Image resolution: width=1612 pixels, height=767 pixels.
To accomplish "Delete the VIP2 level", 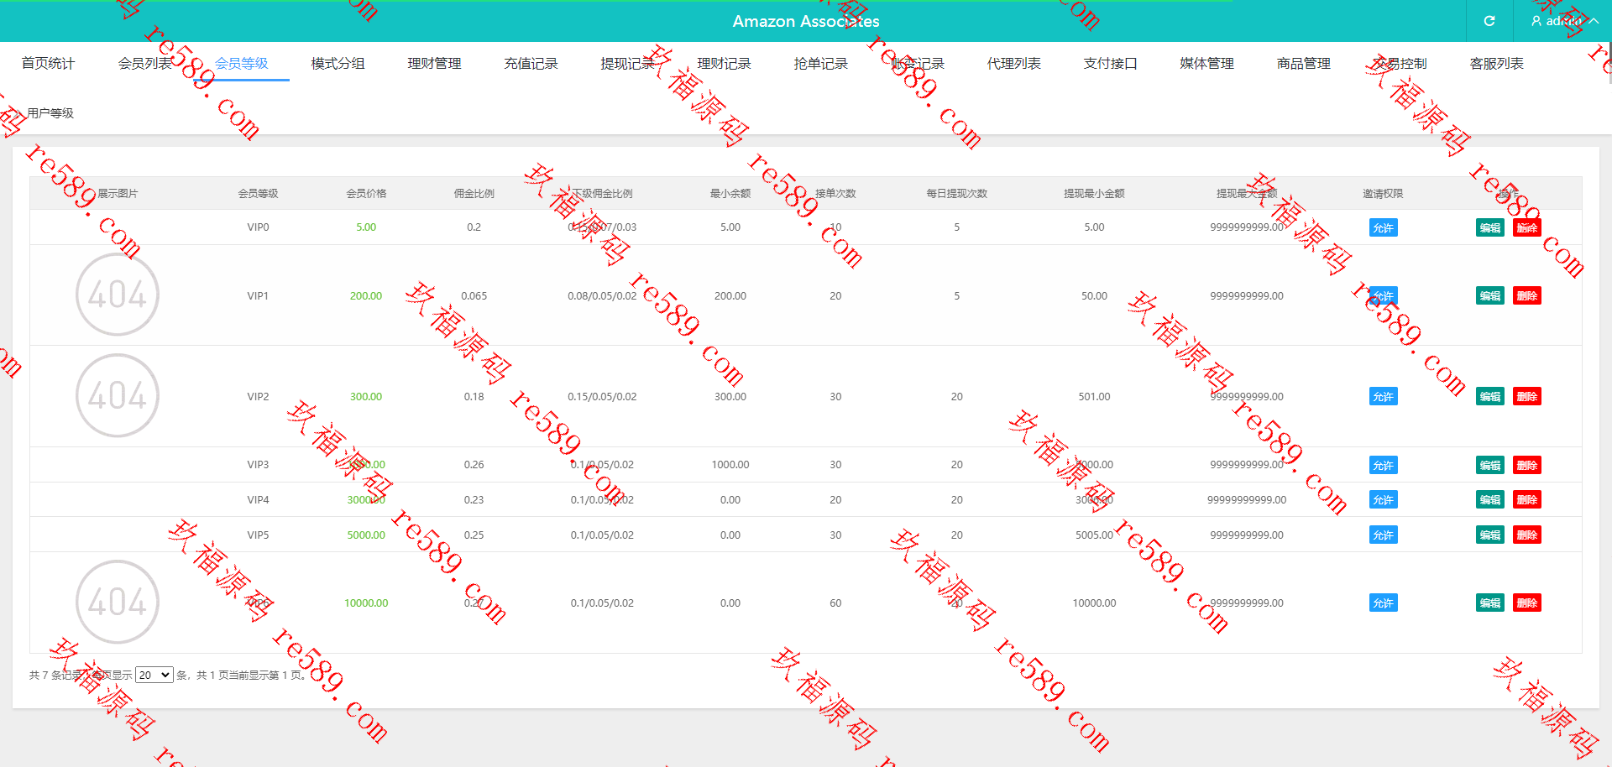I will [x=1527, y=396].
